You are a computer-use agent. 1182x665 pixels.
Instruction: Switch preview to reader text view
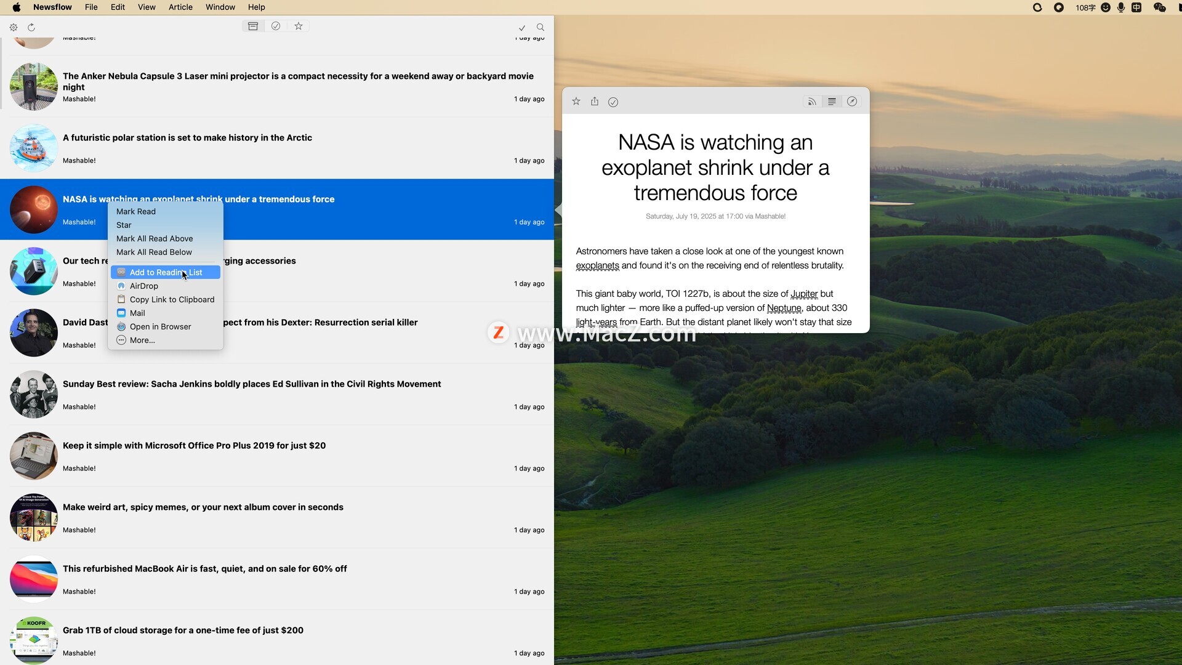(x=832, y=102)
